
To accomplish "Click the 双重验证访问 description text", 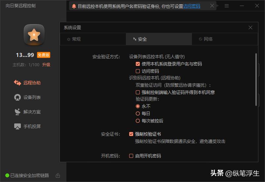I will (x=173, y=85).
